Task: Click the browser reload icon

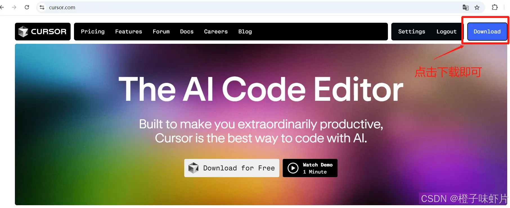Action: coord(27,7)
